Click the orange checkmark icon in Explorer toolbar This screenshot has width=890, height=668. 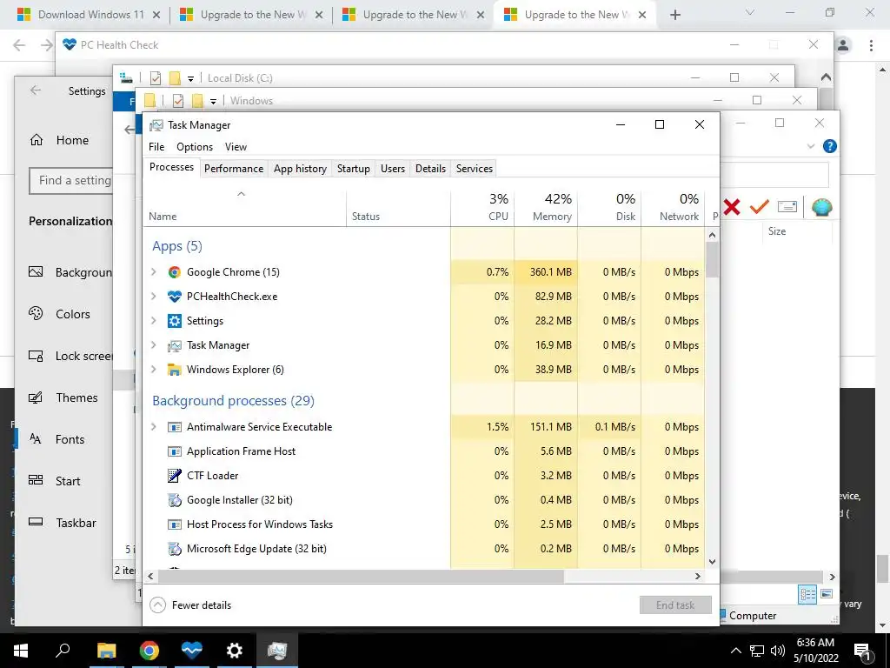(x=759, y=207)
